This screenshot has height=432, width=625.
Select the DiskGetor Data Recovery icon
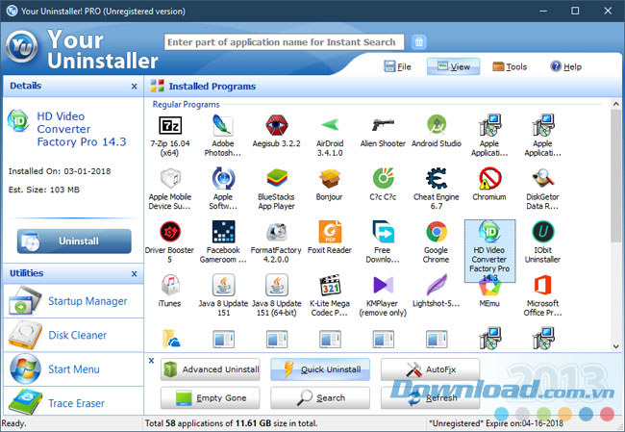[543, 179]
